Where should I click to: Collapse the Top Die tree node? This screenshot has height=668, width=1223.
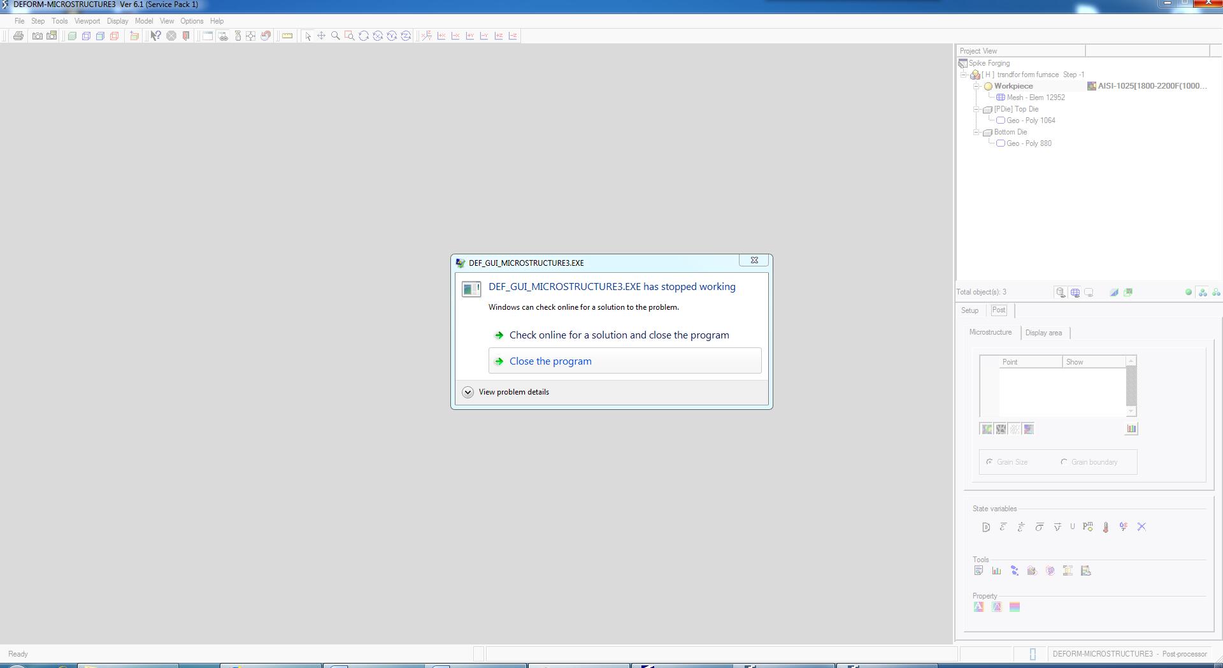[976, 109]
